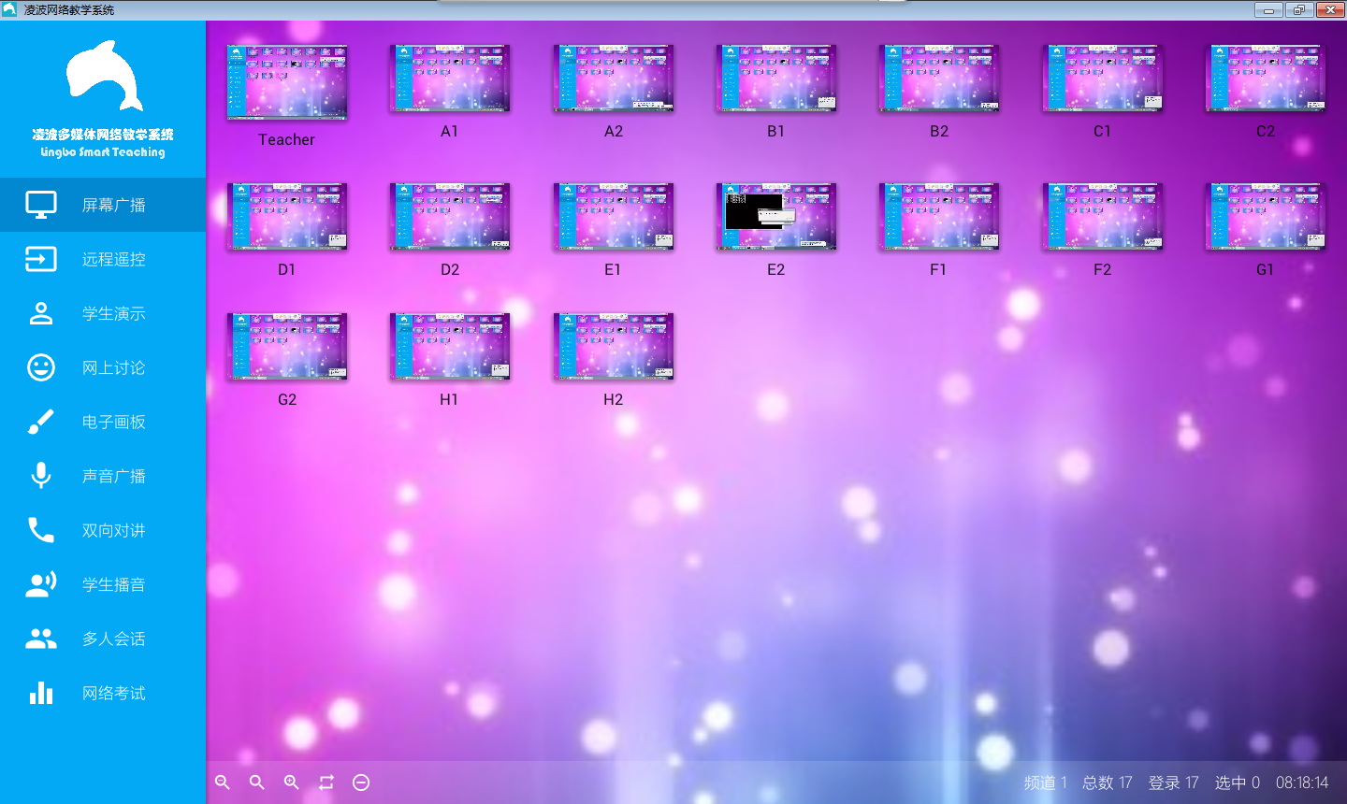Launch 电子画板 electronic whiteboard
This screenshot has width=1347, height=804.
tap(103, 422)
